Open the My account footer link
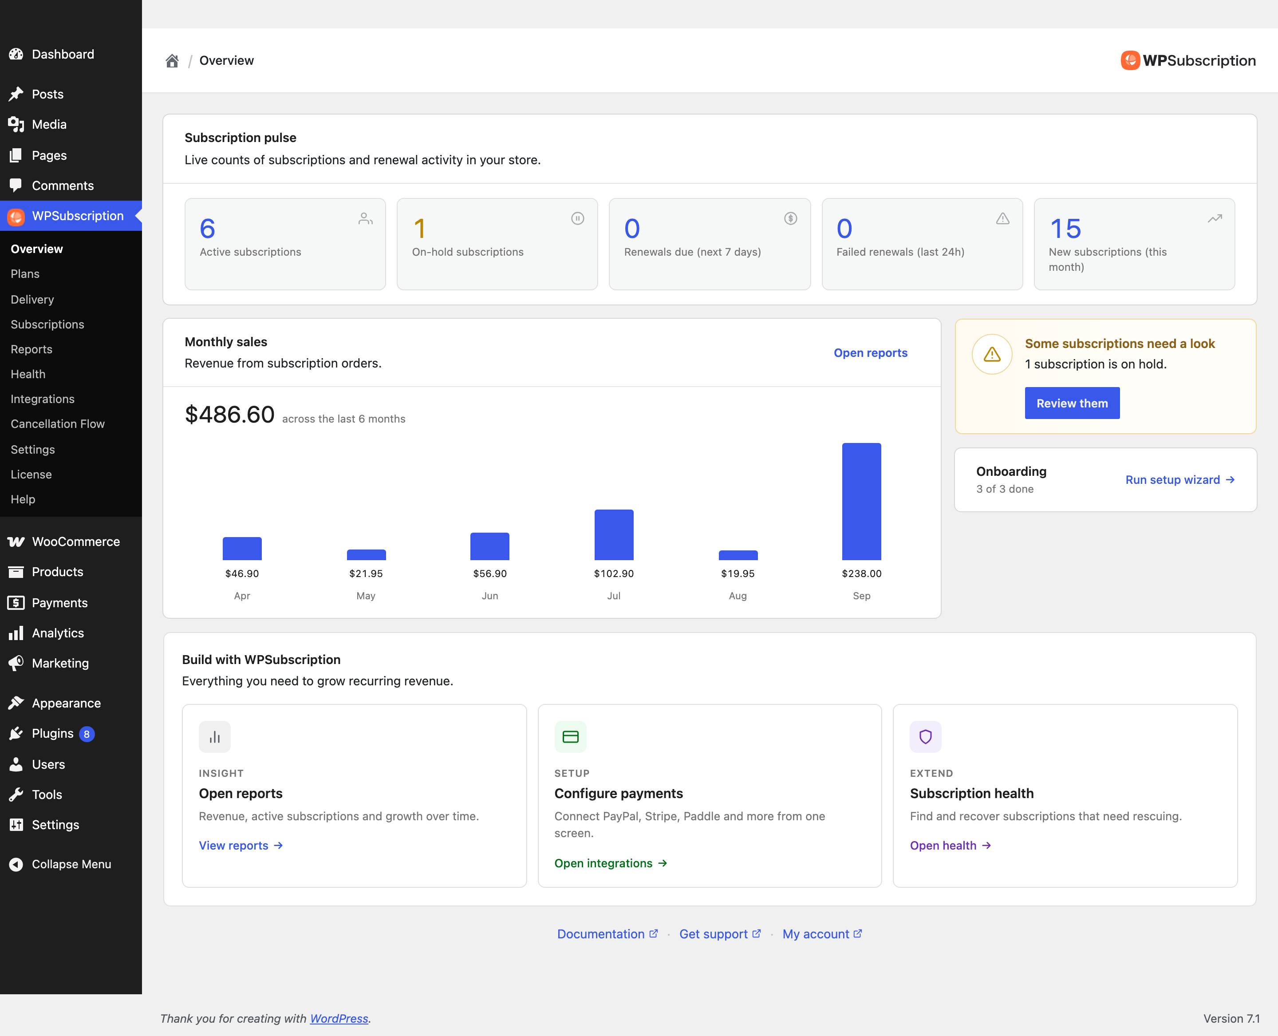 [x=822, y=934]
